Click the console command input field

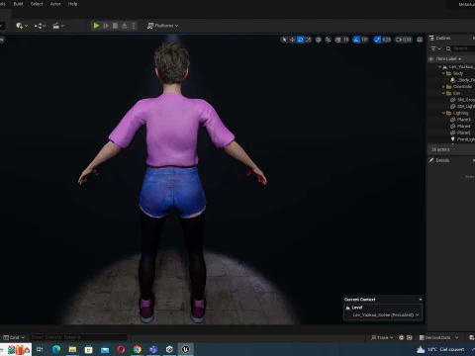coord(78,337)
